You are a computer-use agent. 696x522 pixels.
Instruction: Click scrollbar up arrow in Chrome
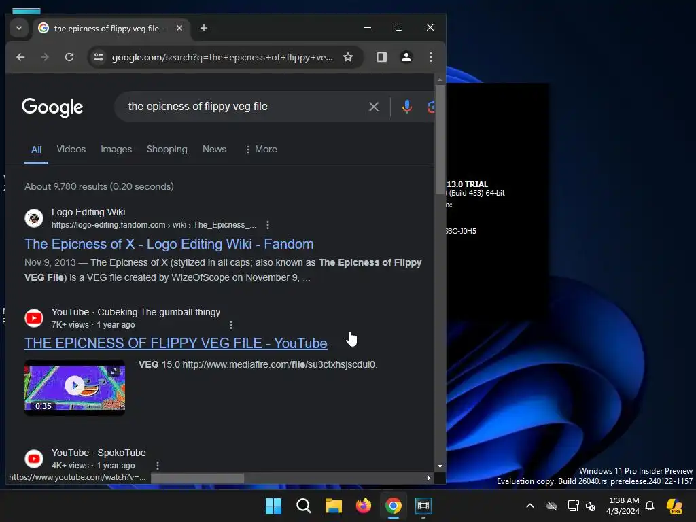click(440, 80)
